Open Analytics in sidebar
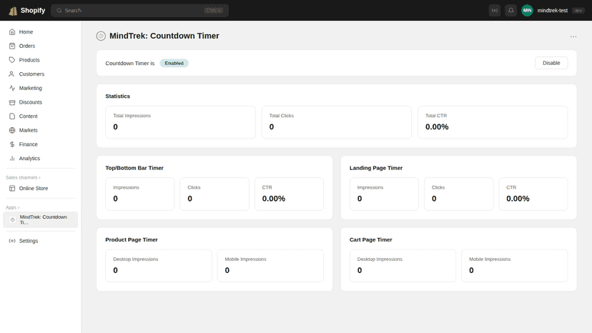The width and height of the screenshot is (592, 333). (41, 159)
